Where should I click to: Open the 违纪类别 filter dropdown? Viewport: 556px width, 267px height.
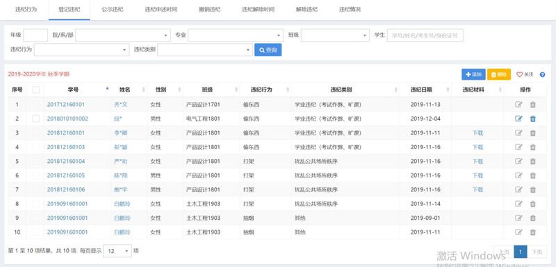point(205,50)
